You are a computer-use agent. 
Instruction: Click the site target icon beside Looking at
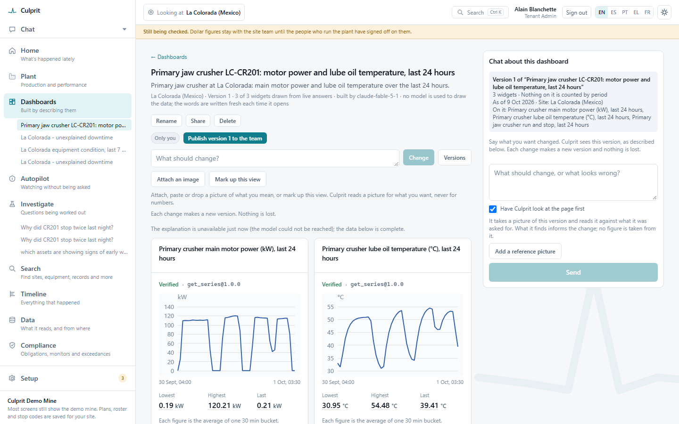pyautogui.click(x=151, y=13)
